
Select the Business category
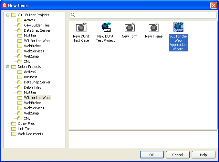(x=31, y=77)
